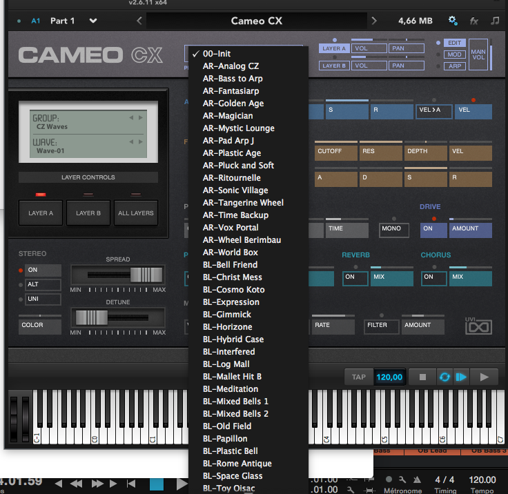The image size is (508, 494).
Task: Click TAP tempo button
Action: point(359,377)
